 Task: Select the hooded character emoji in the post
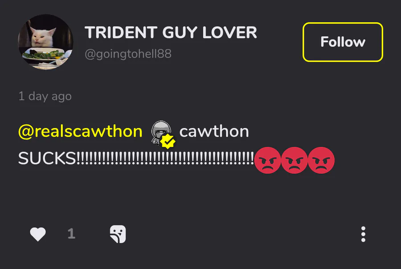coord(160,132)
